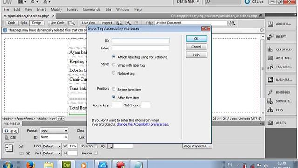Viewport: 298px width, 168px height.
Task: Switch to Split view
Action: (x=24, y=23)
